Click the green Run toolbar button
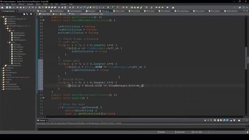Viewport: 249px width, 140px height. (108, 7)
